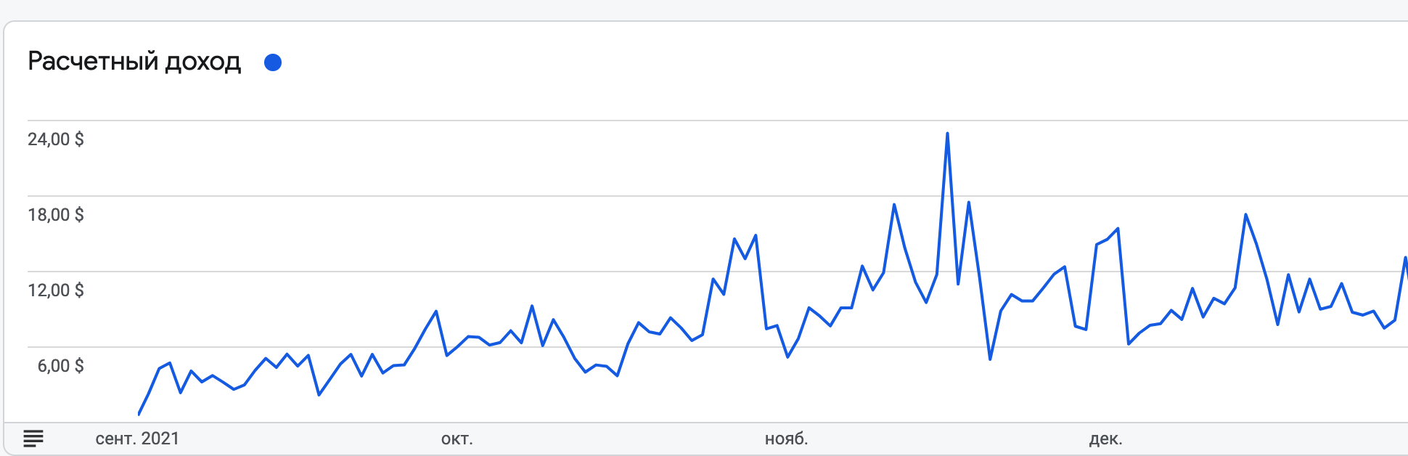Click the tallest peak in December
This screenshot has width=1408, height=456.
[x=1245, y=214]
